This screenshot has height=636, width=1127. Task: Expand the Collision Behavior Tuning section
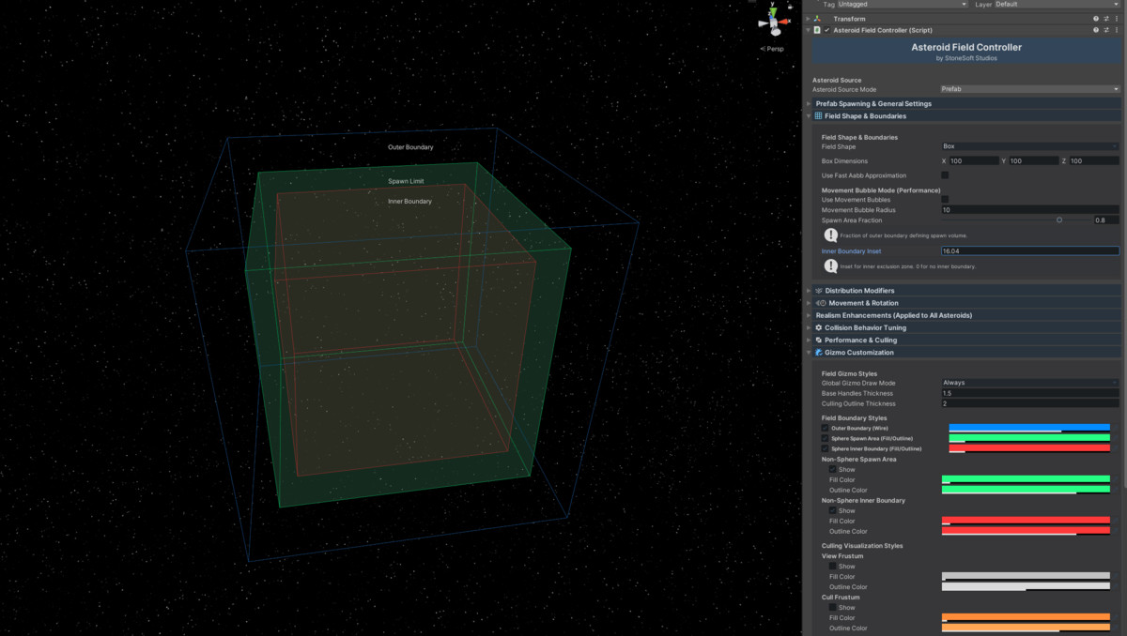point(965,327)
